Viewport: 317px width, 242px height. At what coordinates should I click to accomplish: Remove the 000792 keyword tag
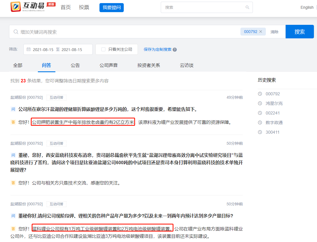[260, 32]
